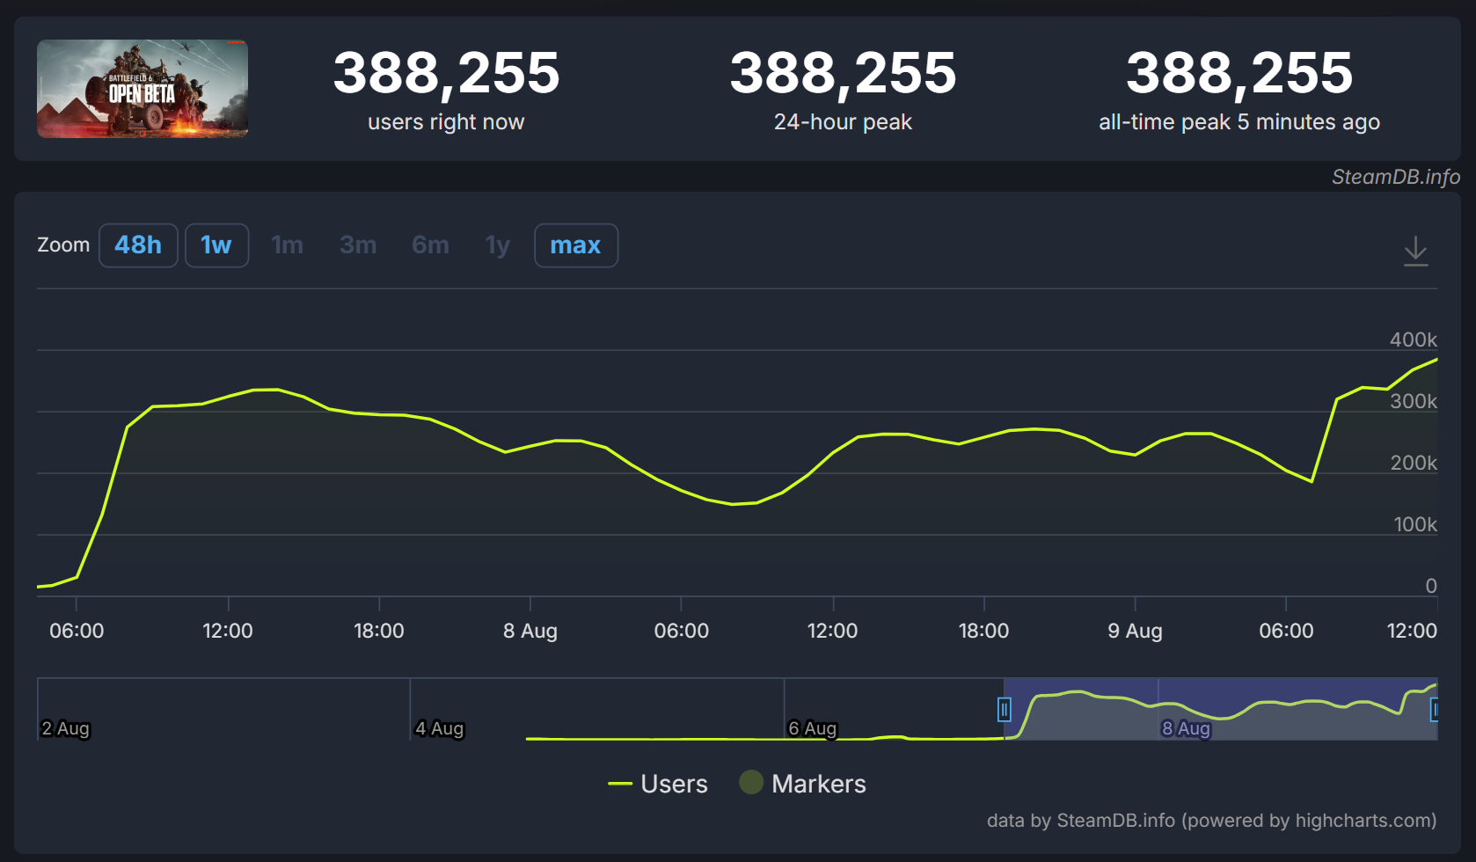This screenshot has height=862, width=1476.
Task: Open the chart download menu icon
Action: tap(1415, 251)
